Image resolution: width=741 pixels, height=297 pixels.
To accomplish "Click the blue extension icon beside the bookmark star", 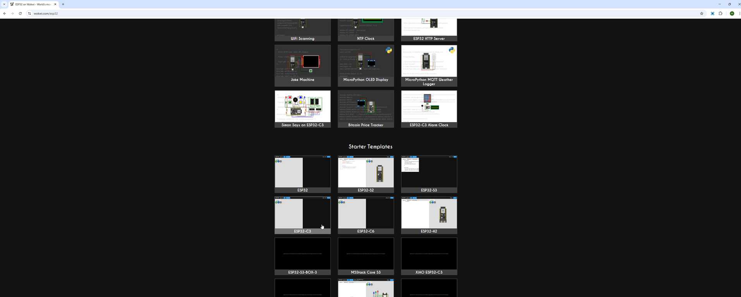I will (712, 14).
